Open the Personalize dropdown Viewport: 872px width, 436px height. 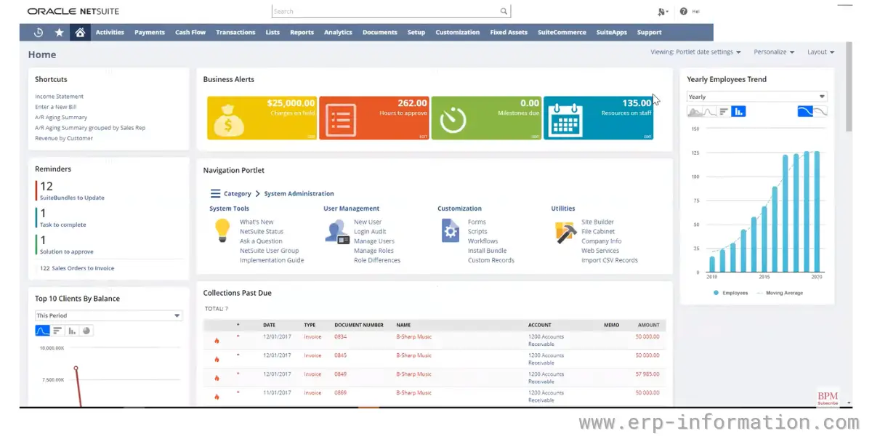[774, 52]
